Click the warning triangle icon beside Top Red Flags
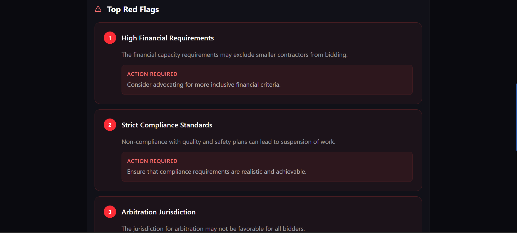The width and height of the screenshot is (517, 233). point(98,9)
